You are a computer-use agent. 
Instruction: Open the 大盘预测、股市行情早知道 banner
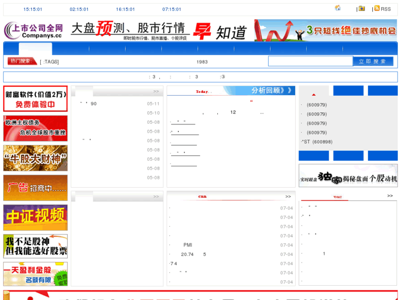pos(158,31)
